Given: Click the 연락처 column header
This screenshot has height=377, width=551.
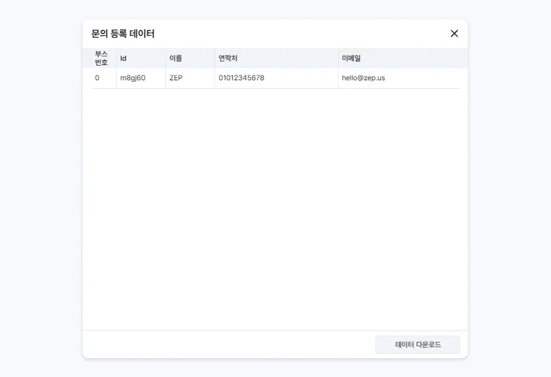Looking at the screenshot, I should [228, 58].
